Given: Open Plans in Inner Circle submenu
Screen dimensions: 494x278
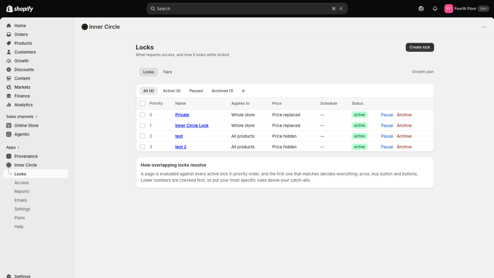Looking at the screenshot, I should (19, 218).
